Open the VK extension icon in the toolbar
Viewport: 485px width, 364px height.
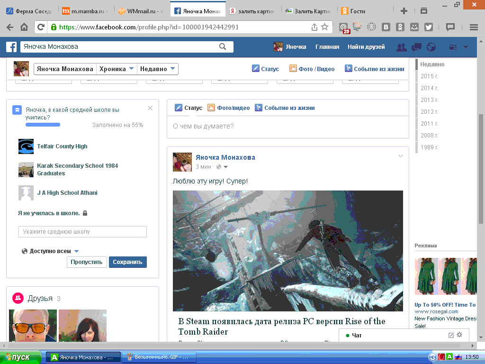[x=386, y=27]
